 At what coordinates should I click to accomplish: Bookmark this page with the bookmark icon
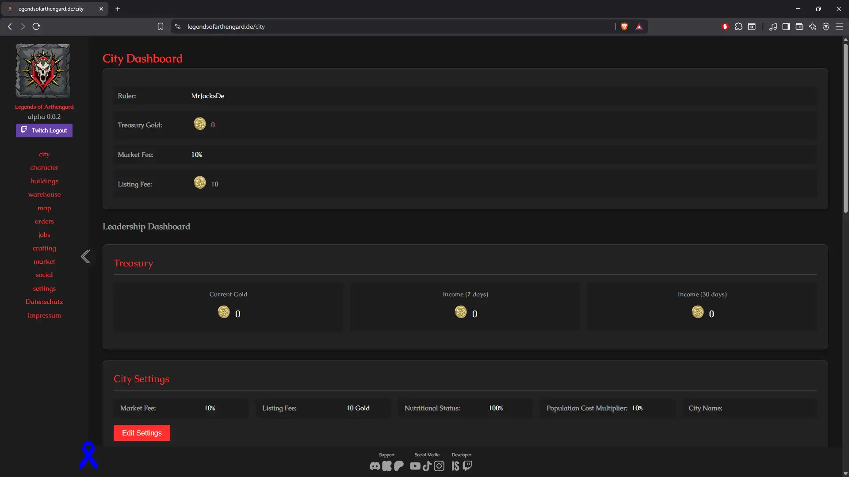[x=161, y=26]
